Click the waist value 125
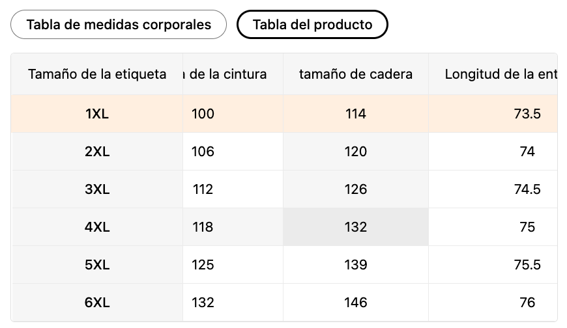The width and height of the screenshot is (567, 328). (203, 265)
